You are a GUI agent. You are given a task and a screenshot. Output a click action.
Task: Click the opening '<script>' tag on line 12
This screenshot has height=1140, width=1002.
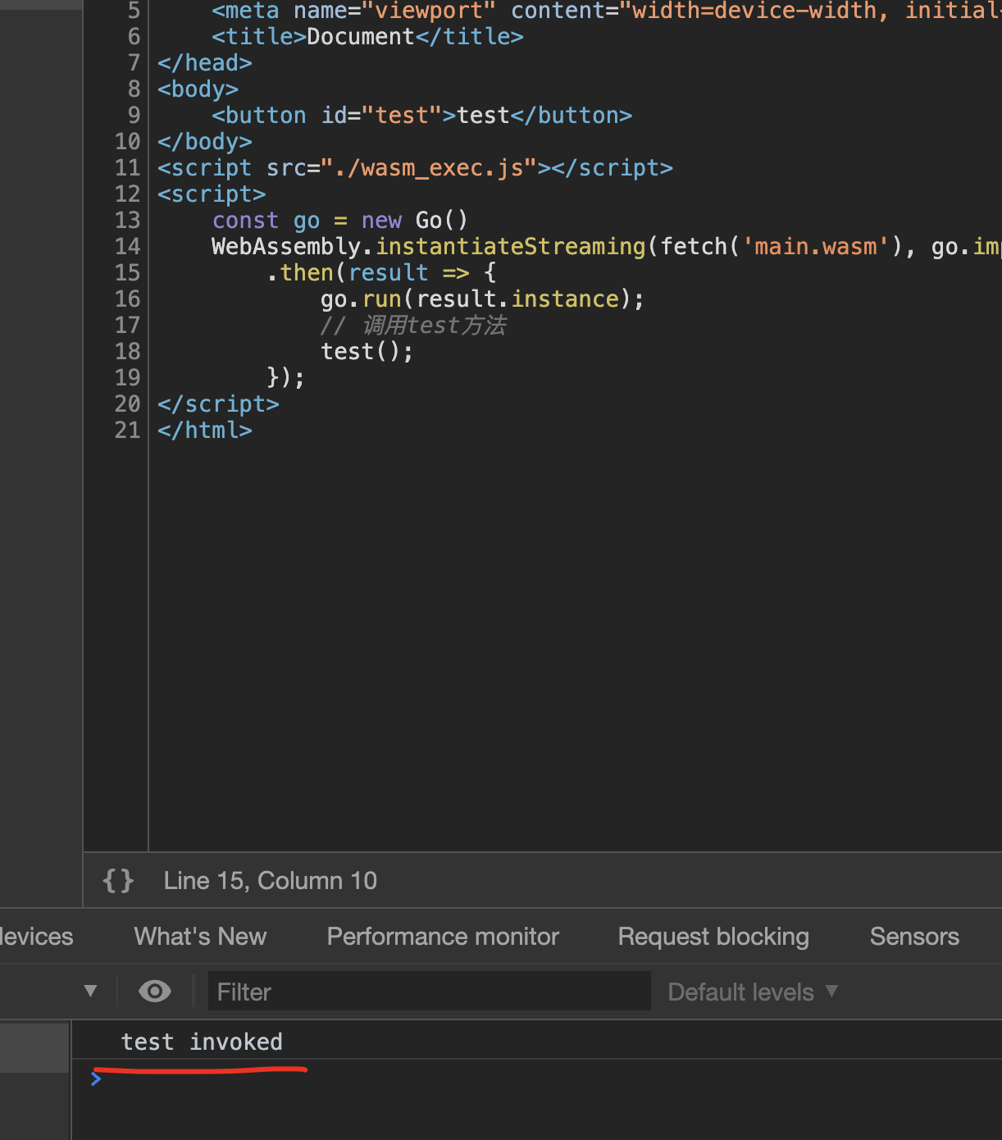click(212, 194)
